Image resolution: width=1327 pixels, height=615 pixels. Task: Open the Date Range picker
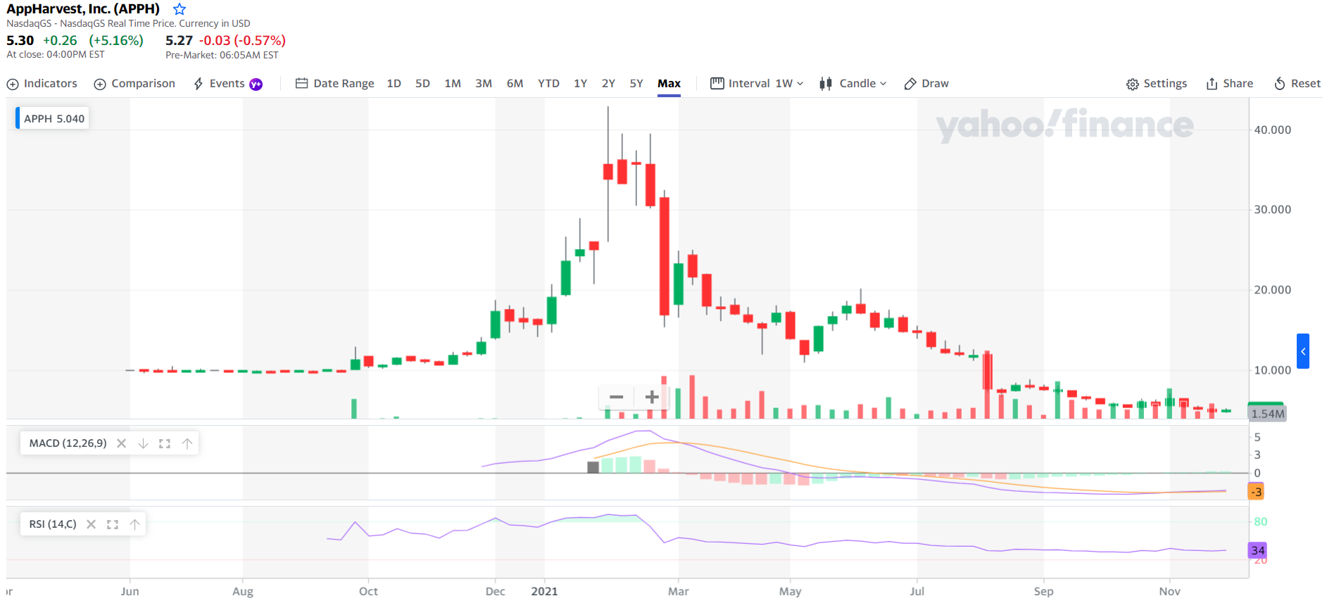click(x=335, y=84)
